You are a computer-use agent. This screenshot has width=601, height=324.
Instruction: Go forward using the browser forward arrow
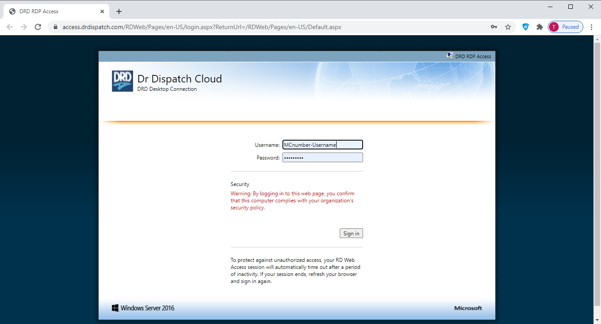(24, 27)
